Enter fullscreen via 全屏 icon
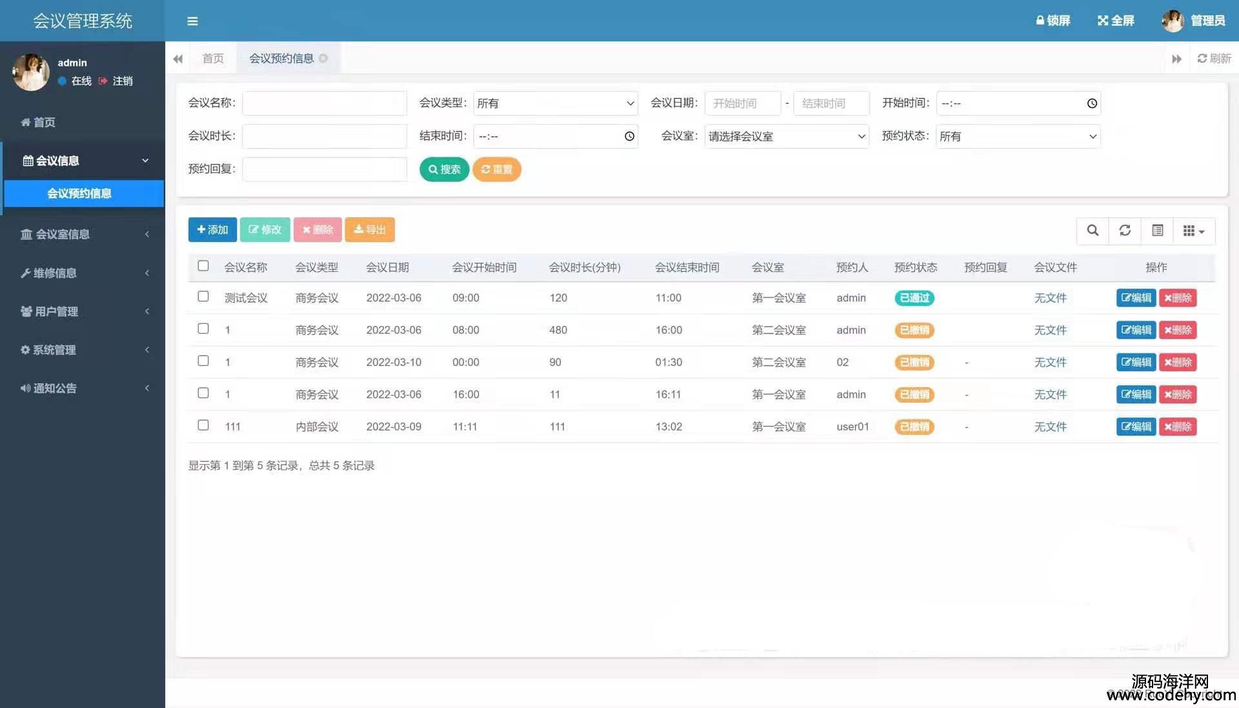Viewport: 1239px width, 708px height. pyautogui.click(x=1116, y=21)
